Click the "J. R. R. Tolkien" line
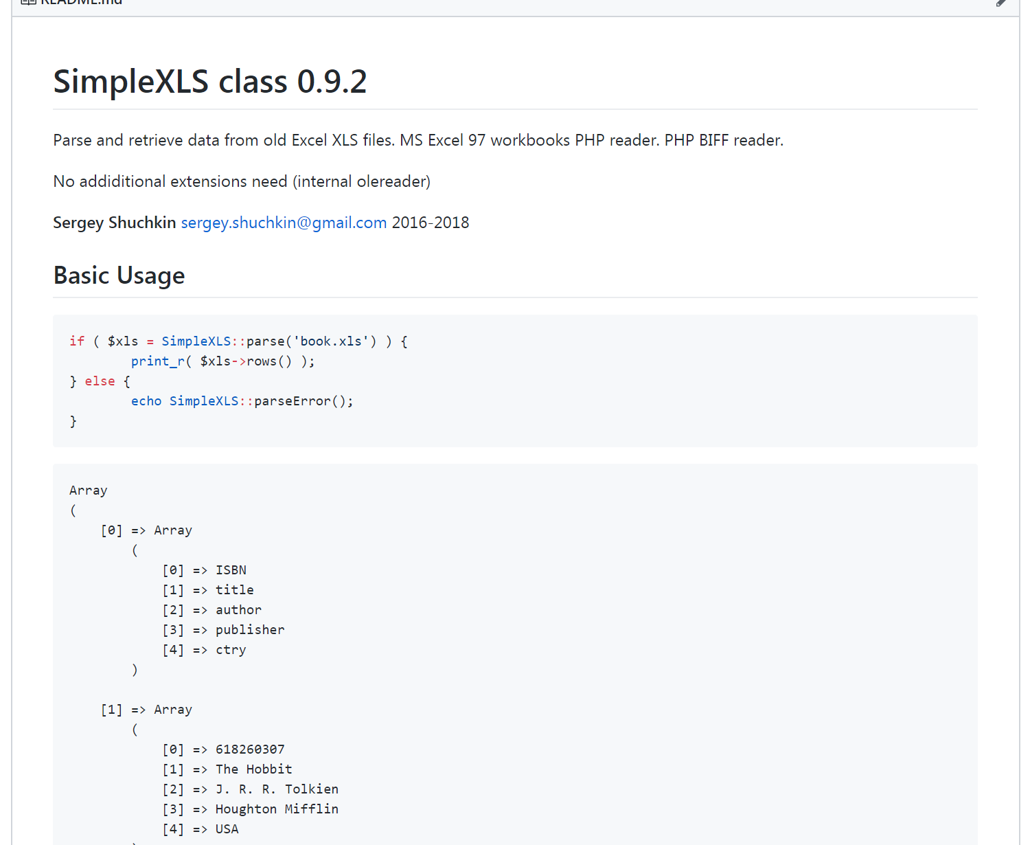1030x845 pixels. click(251, 789)
